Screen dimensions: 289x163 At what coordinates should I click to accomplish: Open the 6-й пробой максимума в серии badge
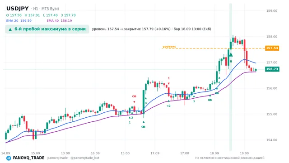[x=47, y=29]
